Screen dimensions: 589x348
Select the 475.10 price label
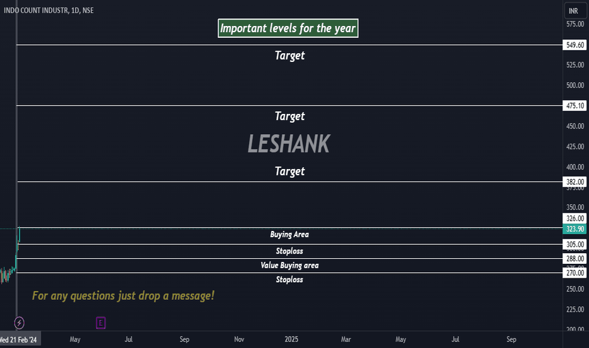574,106
